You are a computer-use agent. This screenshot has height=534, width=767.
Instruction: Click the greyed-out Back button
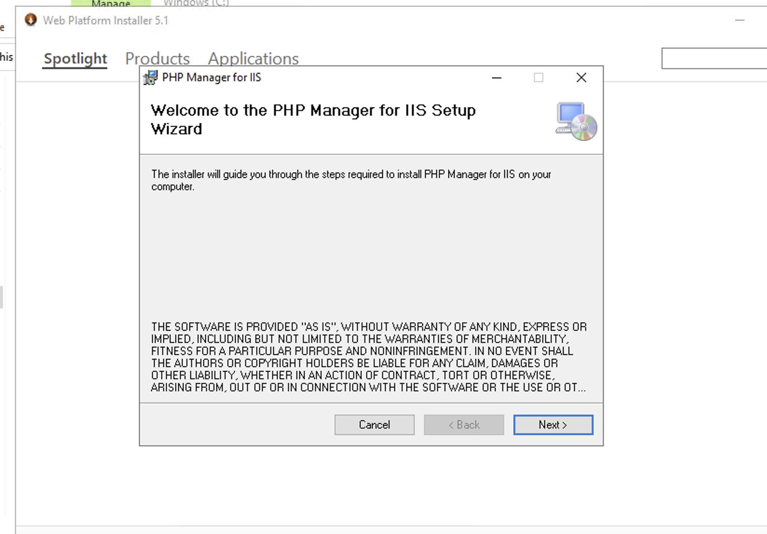tap(464, 425)
